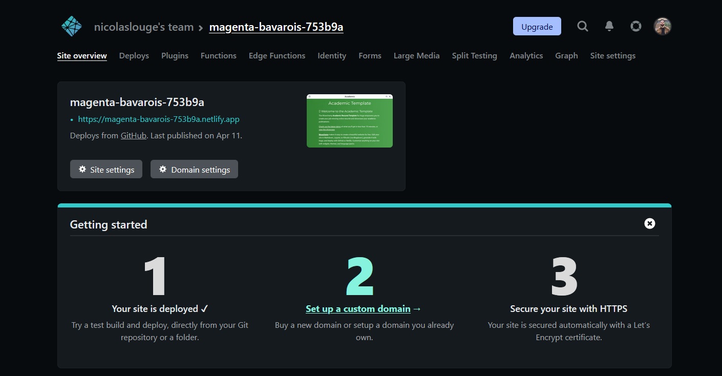
Task: Open the GitHub deploy source link
Action: (x=133, y=135)
